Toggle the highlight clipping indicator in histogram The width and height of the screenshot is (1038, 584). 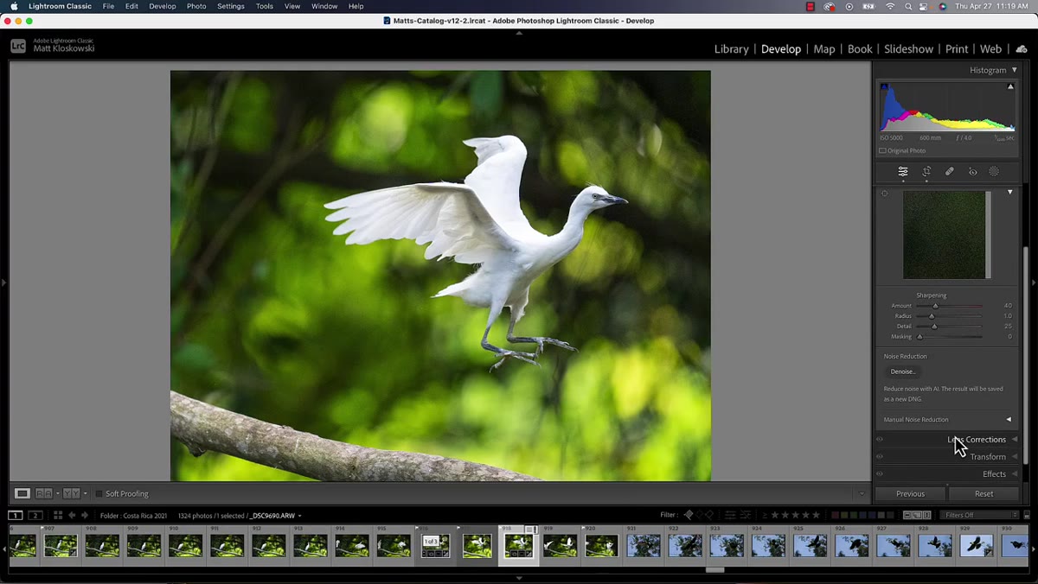coord(1010,86)
